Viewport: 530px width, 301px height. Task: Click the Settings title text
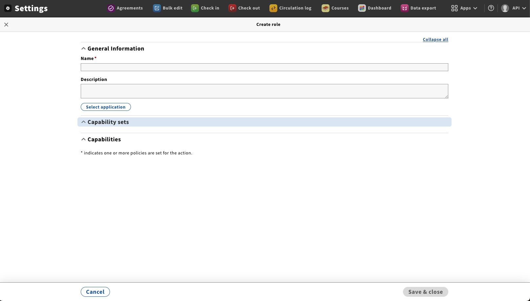click(x=31, y=8)
